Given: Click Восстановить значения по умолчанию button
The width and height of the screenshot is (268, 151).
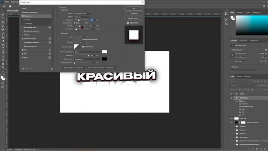Looking at the screenshot, I should pyautogui.click(x=101, y=68).
